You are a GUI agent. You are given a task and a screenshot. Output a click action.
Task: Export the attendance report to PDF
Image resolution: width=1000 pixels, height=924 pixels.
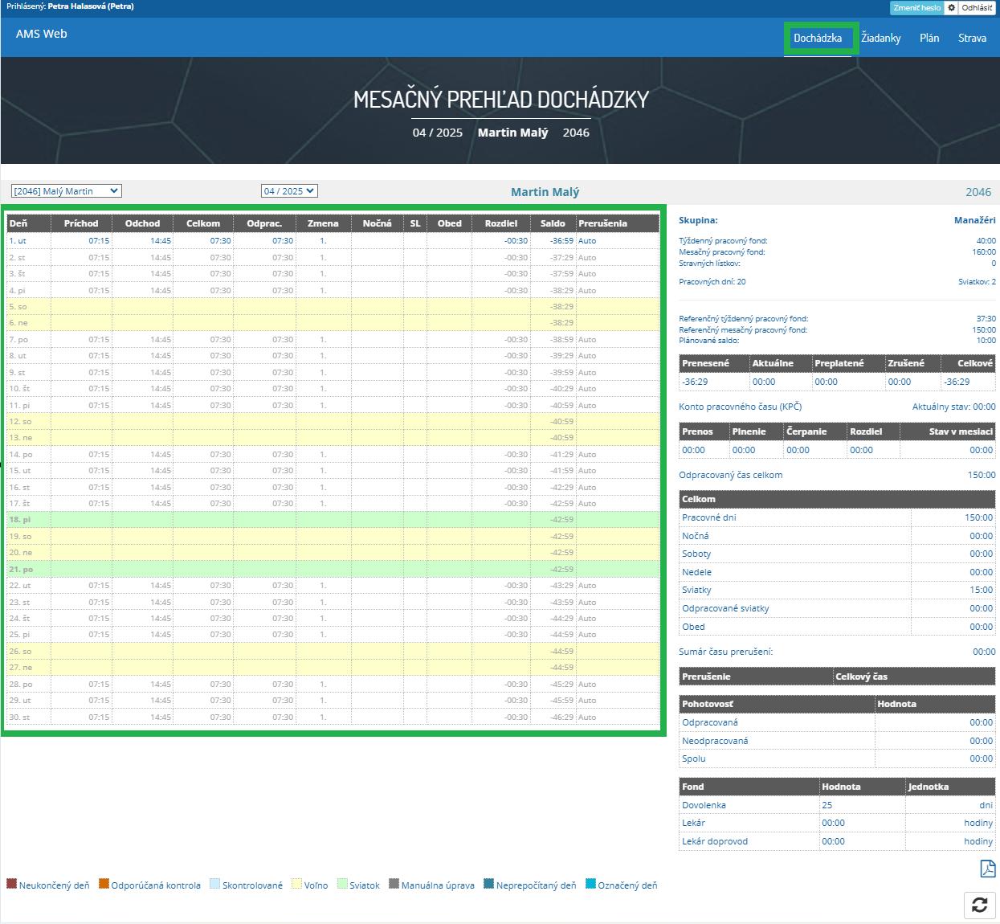[x=986, y=869]
